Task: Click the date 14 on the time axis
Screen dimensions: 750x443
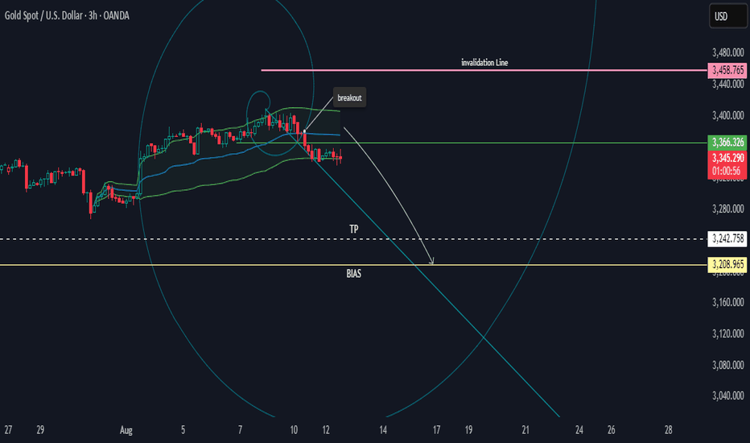Action: 383,430
